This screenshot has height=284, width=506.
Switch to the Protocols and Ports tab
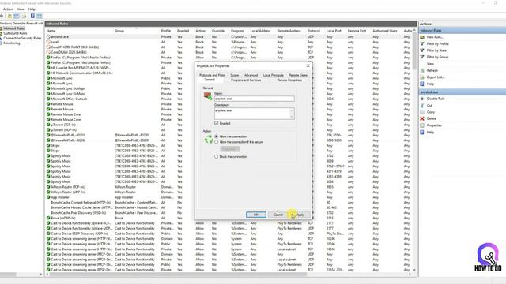[x=212, y=75]
